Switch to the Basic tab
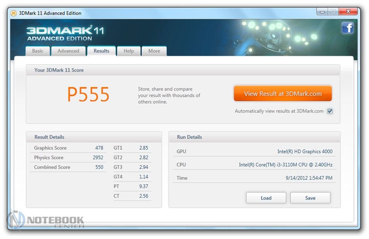 [38, 51]
